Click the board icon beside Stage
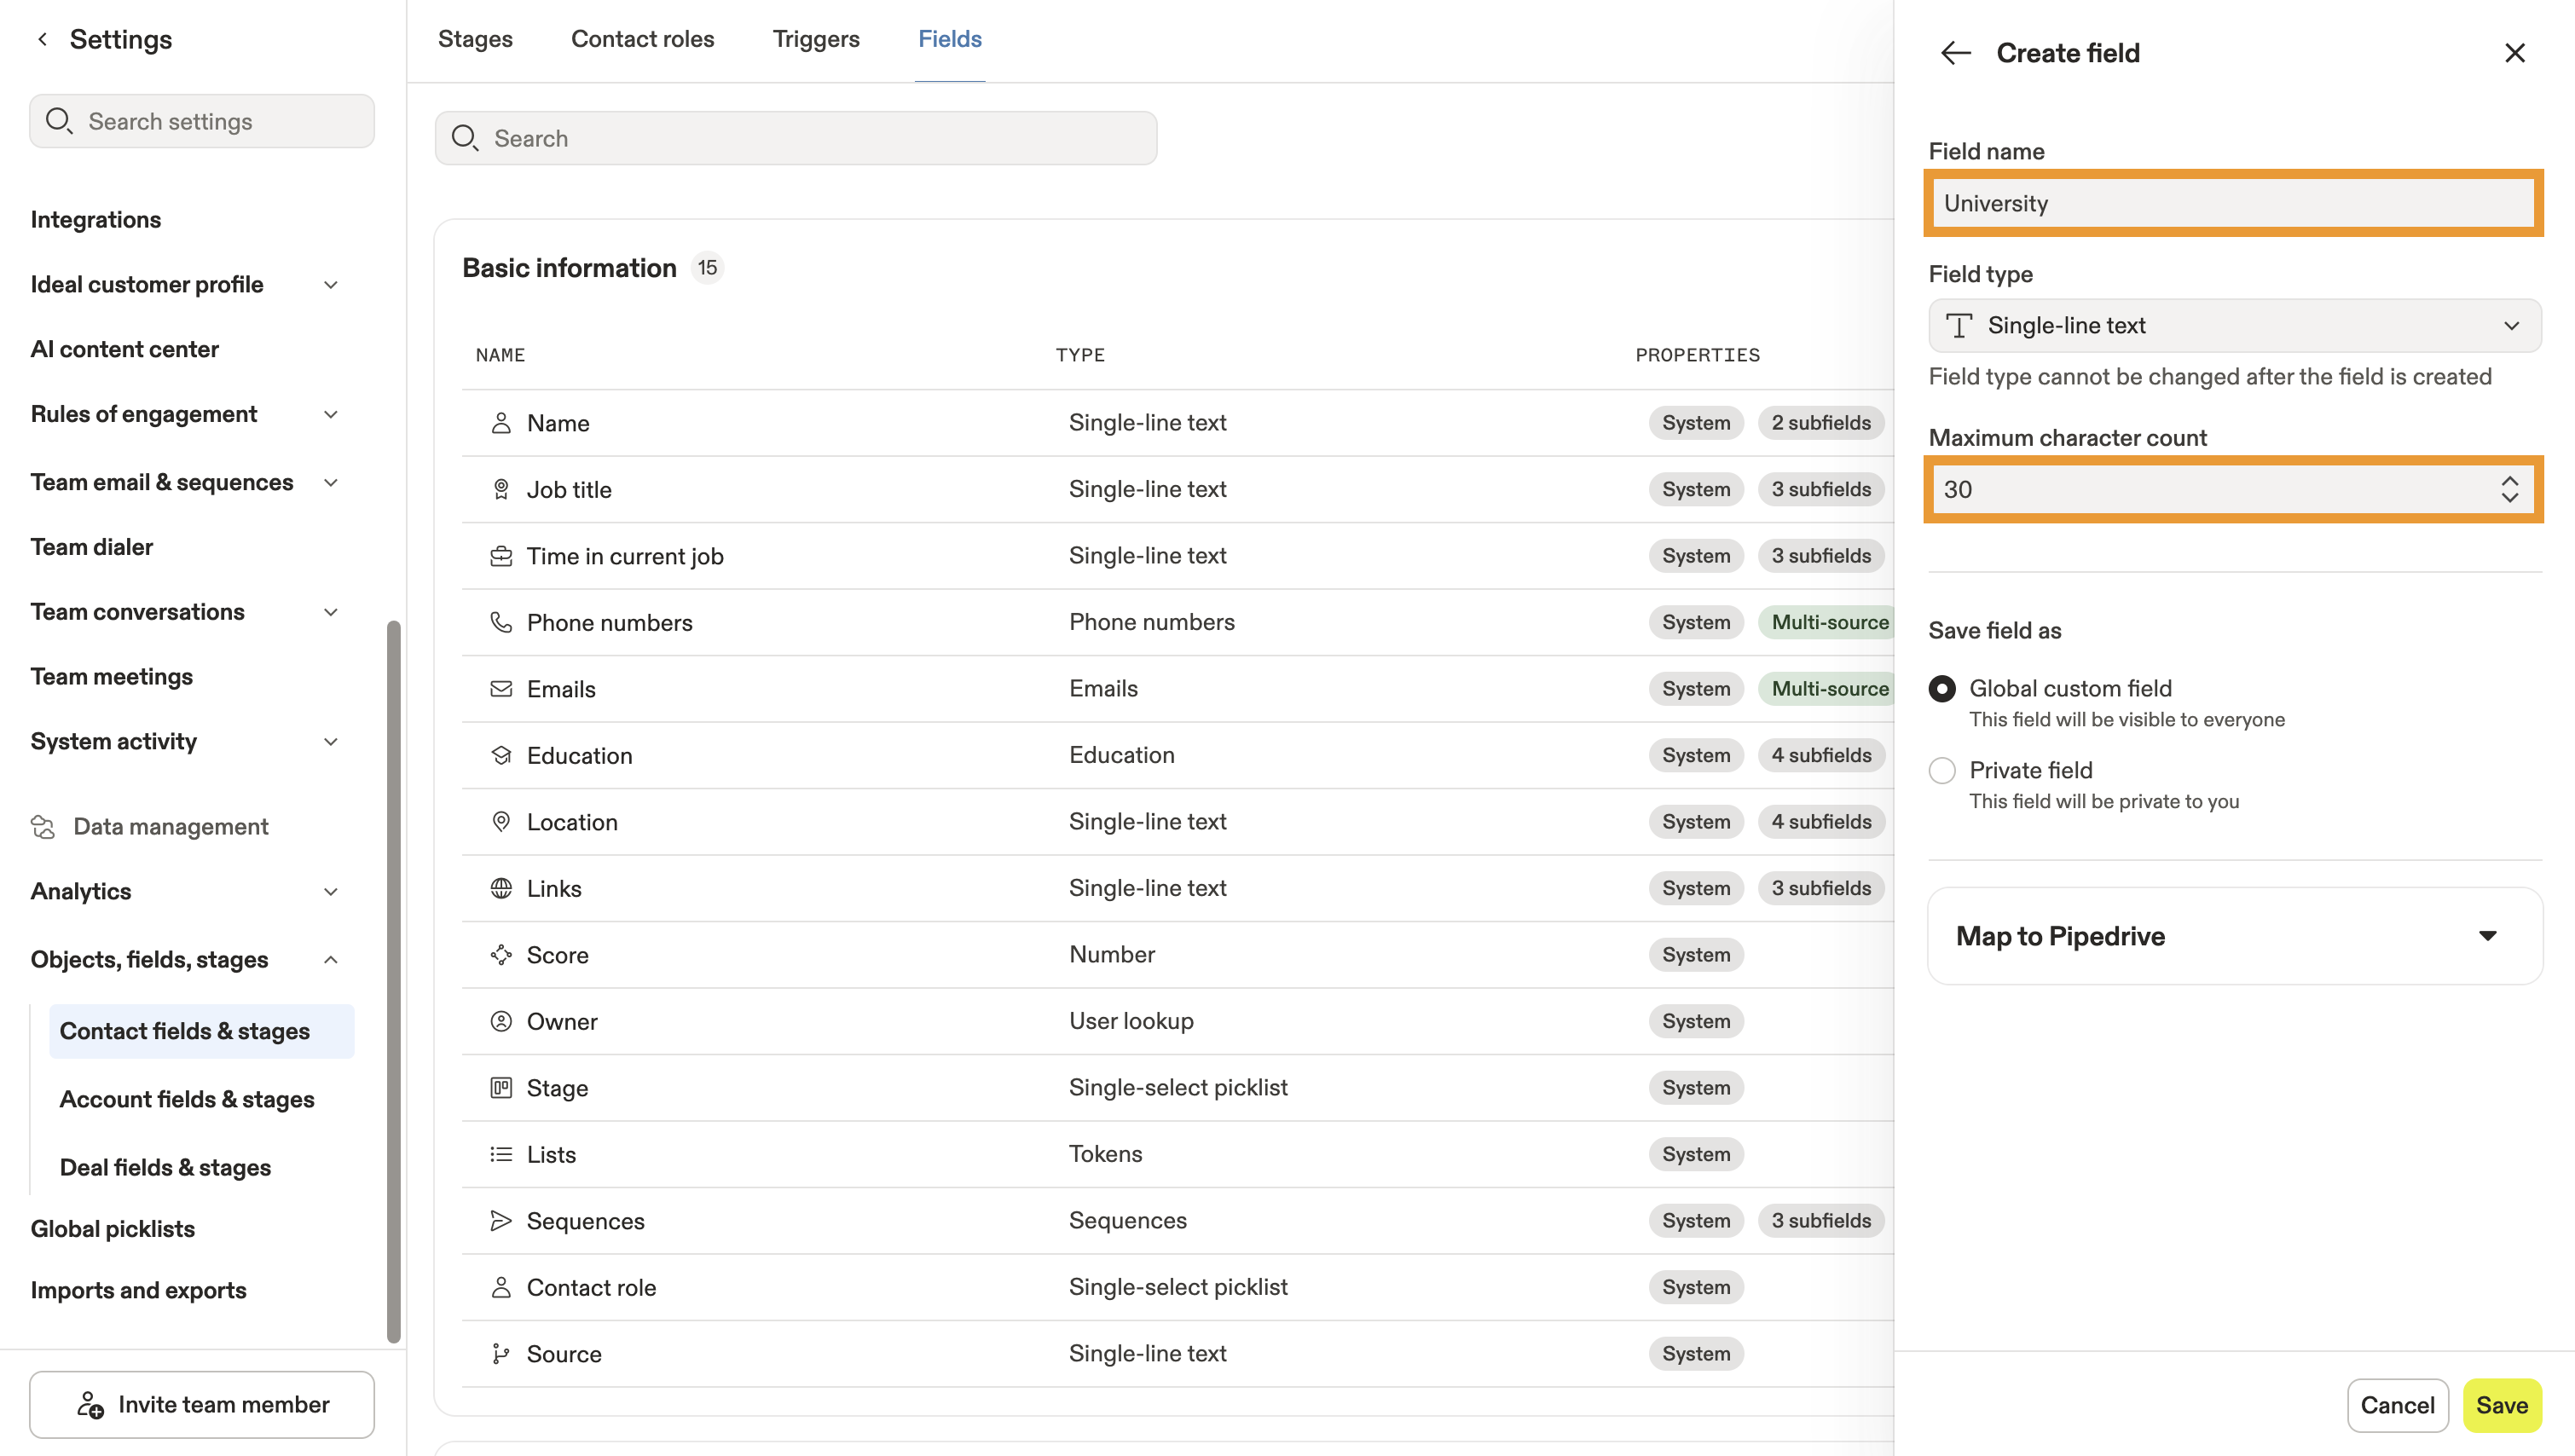The height and width of the screenshot is (1456, 2575). coord(501,1088)
